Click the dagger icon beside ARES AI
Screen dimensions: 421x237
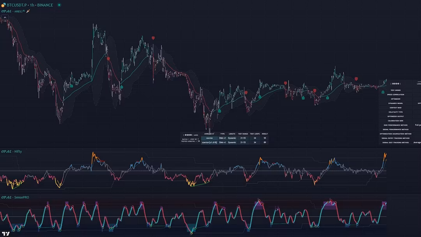[28, 11]
